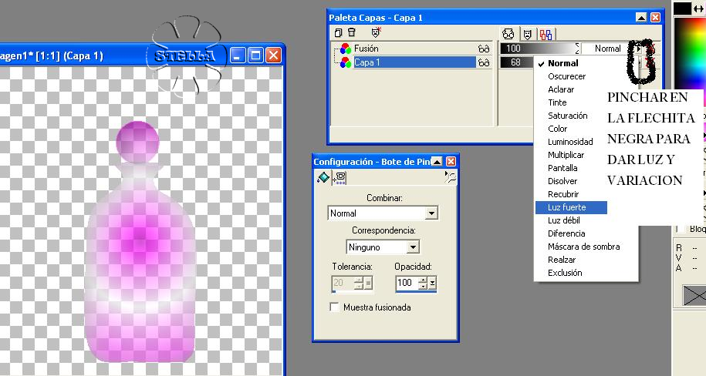Select the Fusión layer row
706x376 pixels.
point(414,49)
